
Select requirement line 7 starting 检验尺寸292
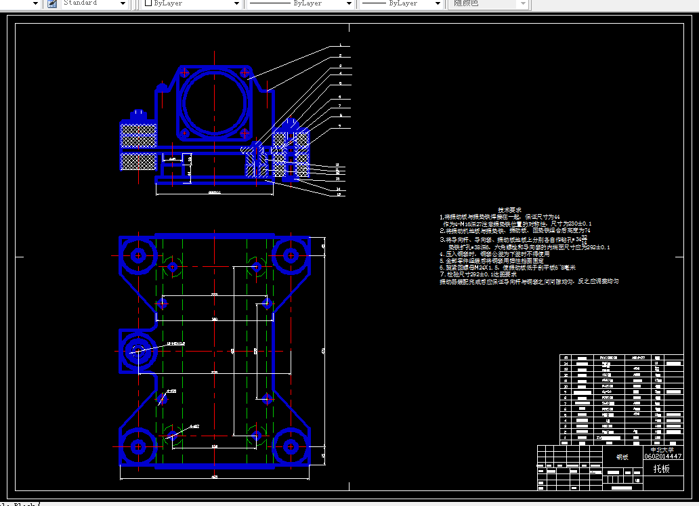click(478, 274)
